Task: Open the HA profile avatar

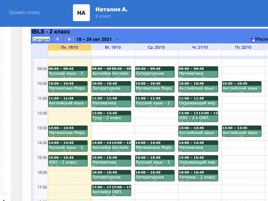Action: (81, 13)
